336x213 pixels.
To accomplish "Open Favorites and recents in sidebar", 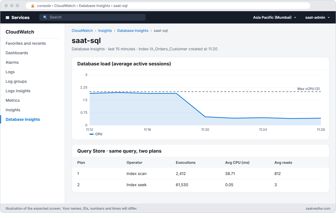I will [26, 43].
